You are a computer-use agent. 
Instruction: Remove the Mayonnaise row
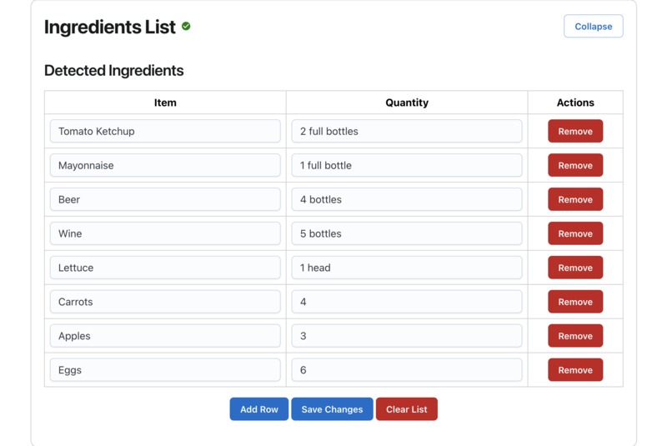(575, 165)
